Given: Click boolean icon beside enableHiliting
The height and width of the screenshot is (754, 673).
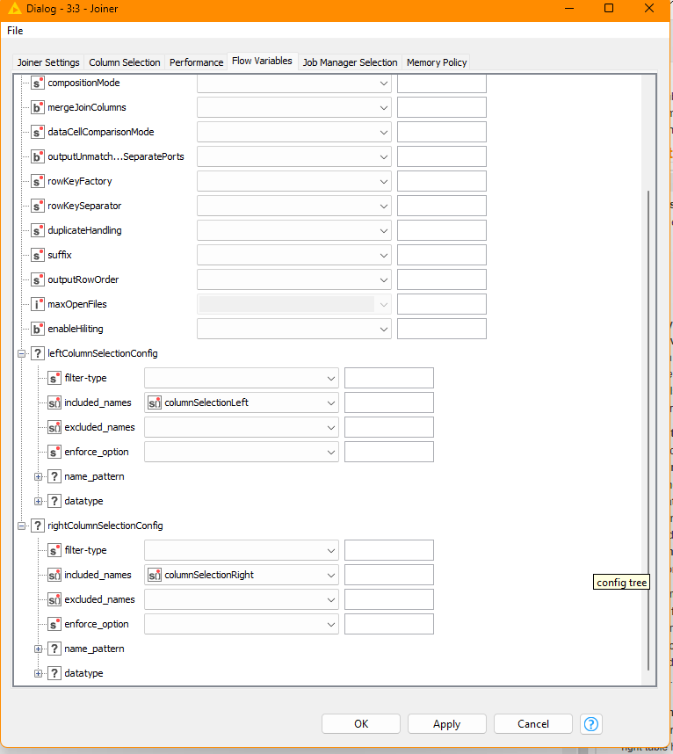Looking at the screenshot, I should tap(38, 329).
